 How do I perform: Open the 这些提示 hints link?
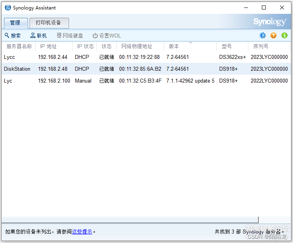pos(82,232)
